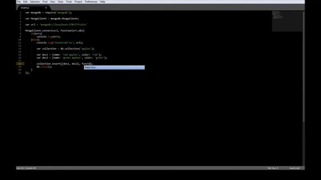This screenshot has width=321, height=180.
Task: Open the Tools menu
Action: point(69,1)
